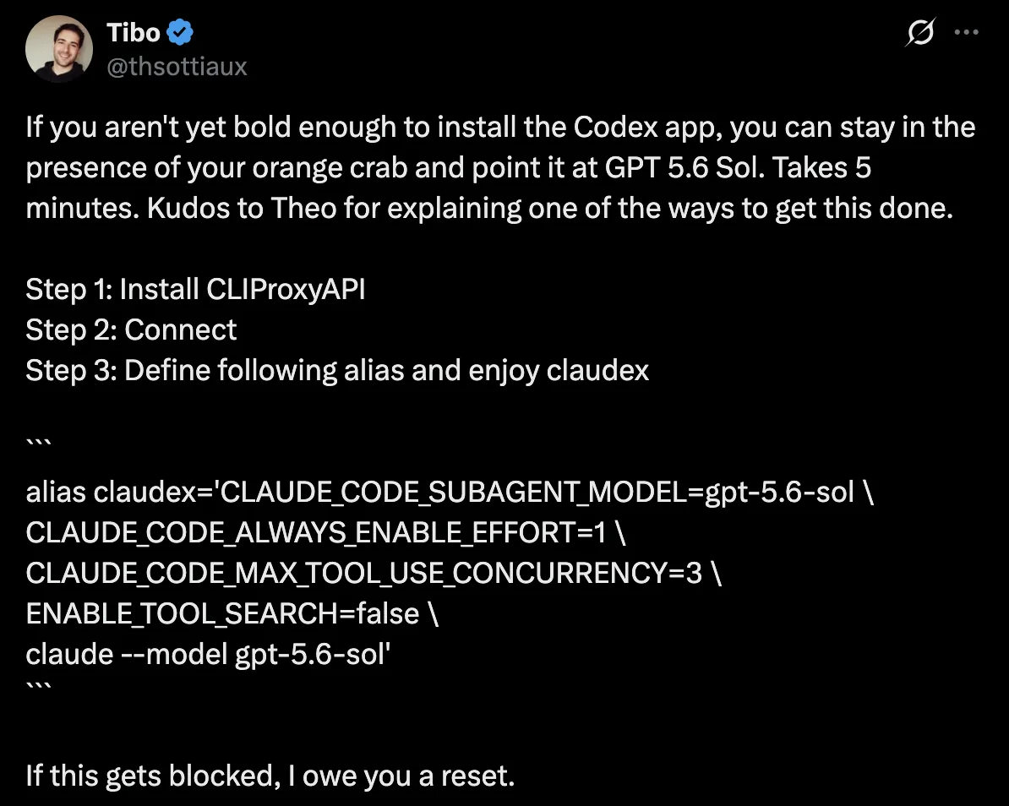Viewport: 1009px width, 806px height.
Task: Open the Grok slashed-circle icon
Action: pyautogui.click(x=920, y=32)
